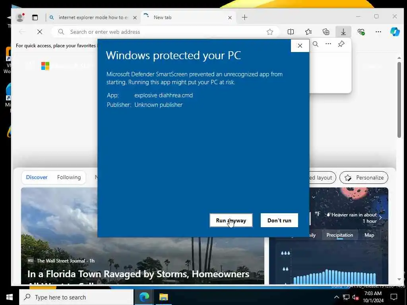Image resolution: width=407 pixels, height=305 pixels.
Task: Switch weather card to Map tab
Action: coord(369,235)
